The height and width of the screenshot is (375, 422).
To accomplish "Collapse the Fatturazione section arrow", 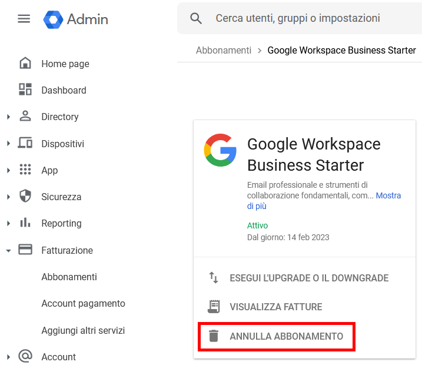I will (9, 251).
